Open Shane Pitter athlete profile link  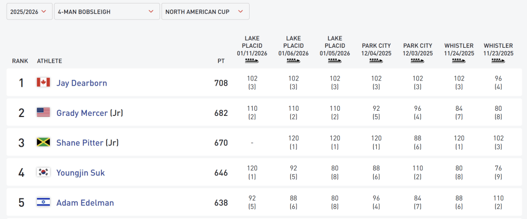pyautogui.click(x=80, y=143)
